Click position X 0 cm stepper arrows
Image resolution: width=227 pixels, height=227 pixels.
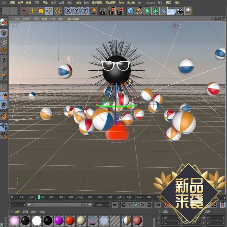click(x=179, y=218)
